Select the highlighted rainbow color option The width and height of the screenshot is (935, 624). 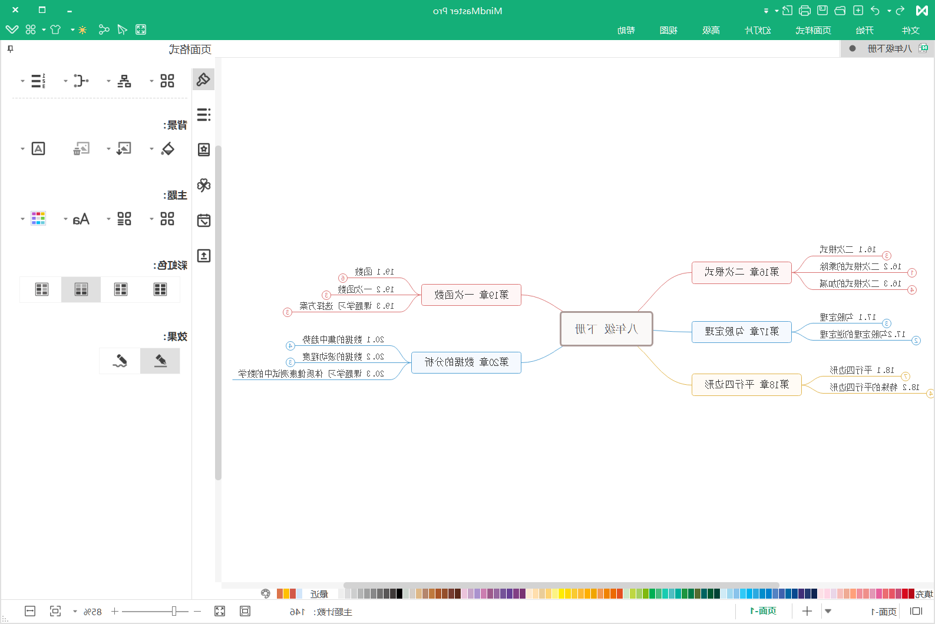[x=81, y=289]
